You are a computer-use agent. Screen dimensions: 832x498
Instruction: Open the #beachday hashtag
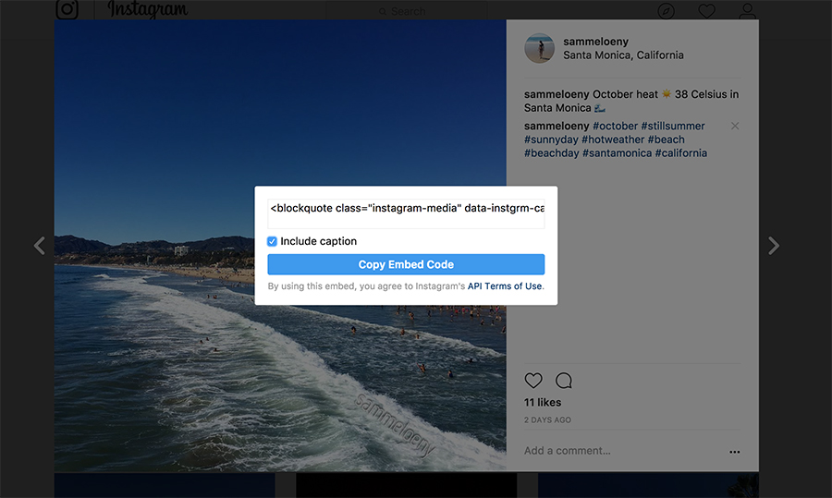pyautogui.click(x=552, y=153)
